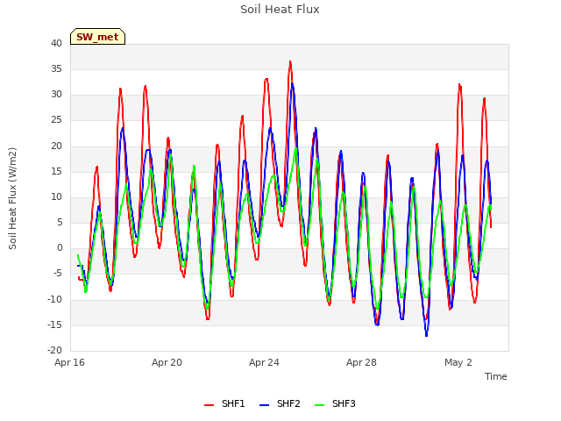Toggle the SHF2 legend entry
The image size is (561, 421).
click(280, 403)
